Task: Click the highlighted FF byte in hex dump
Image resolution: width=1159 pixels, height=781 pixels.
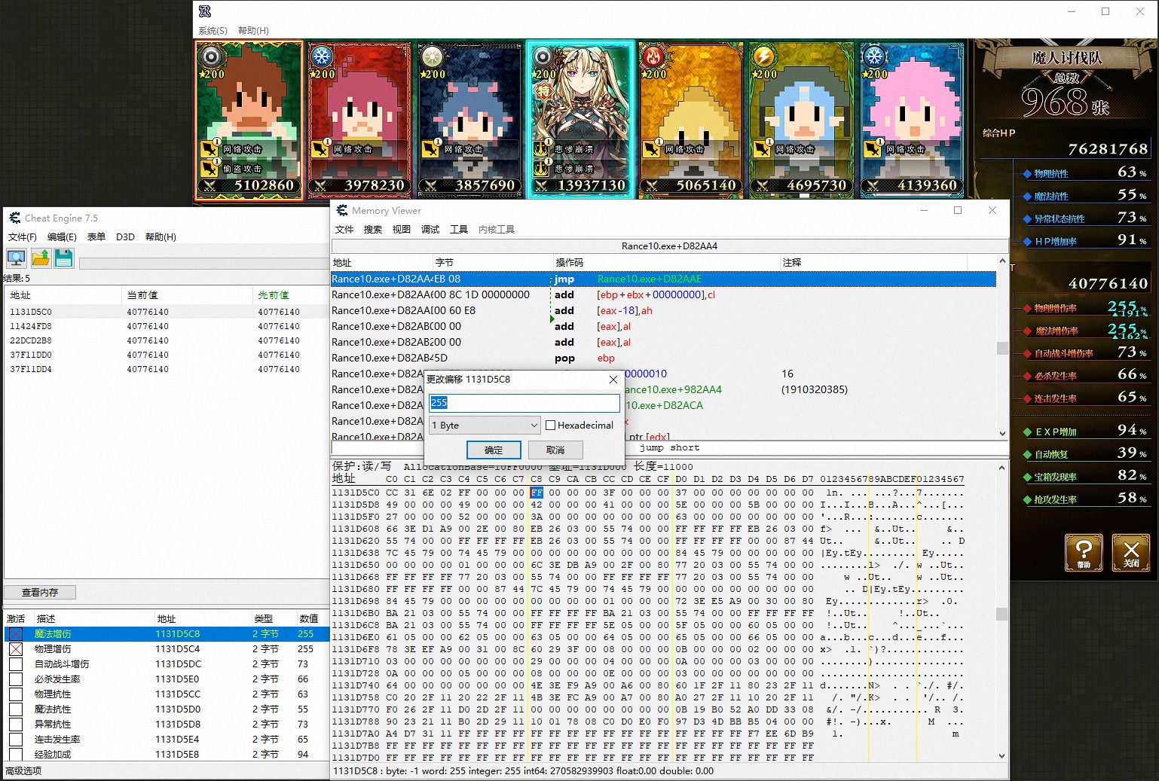Action: pos(537,493)
